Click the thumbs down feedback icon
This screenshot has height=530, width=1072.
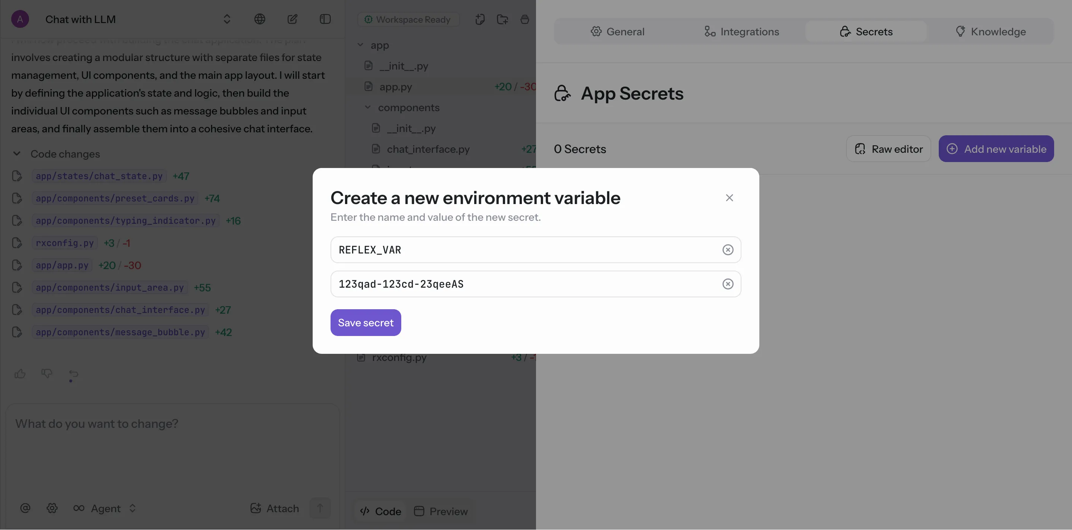click(47, 373)
